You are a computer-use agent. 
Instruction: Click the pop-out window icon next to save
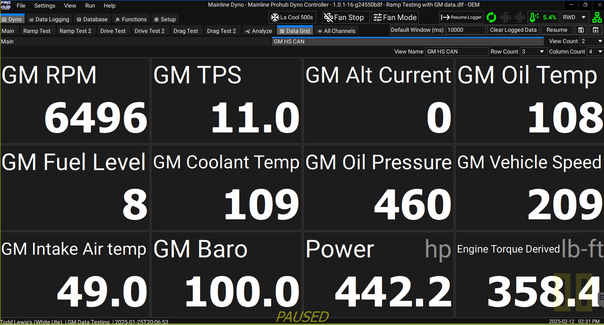point(596,30)
